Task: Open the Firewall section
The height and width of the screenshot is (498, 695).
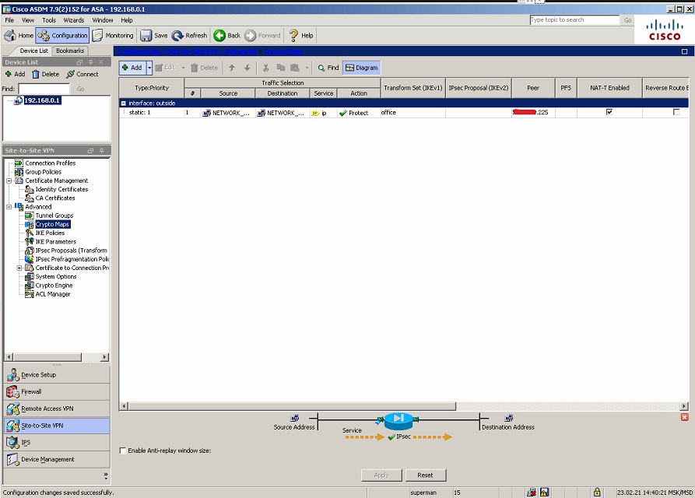Action: tap(57, 391)
